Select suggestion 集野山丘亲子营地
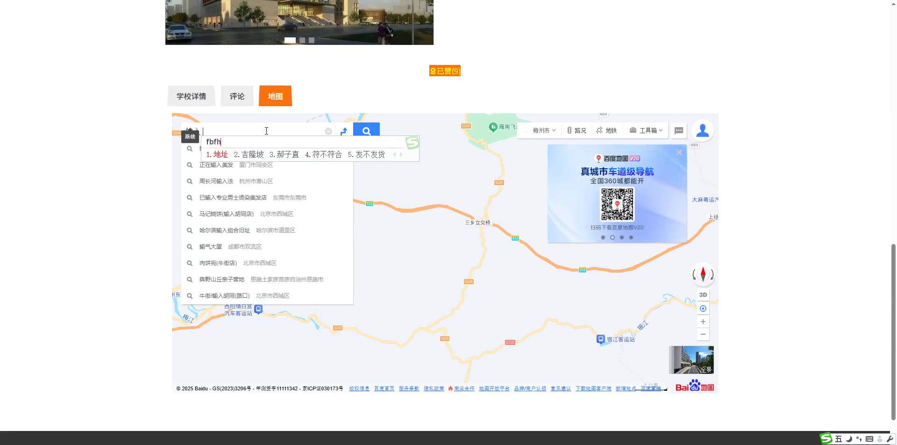897x445 pixels. pyautogui.click(x=267, y=280)
